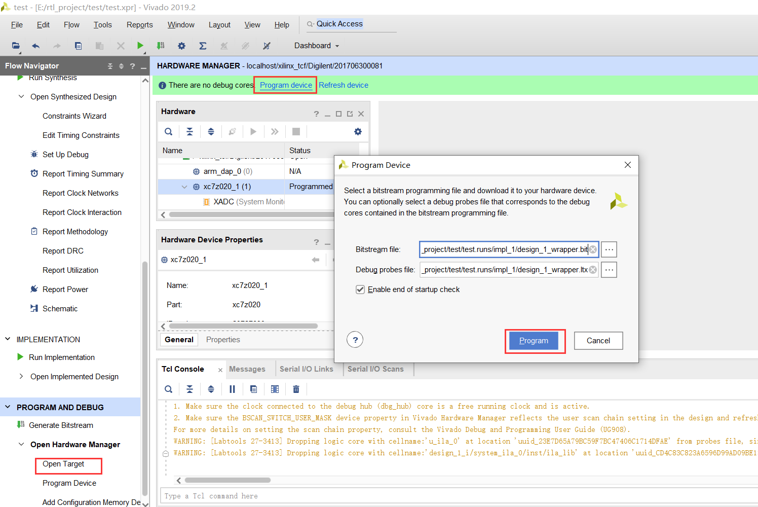This screenshot has height=507, width=758.
Task: Click Hardware panel help question mark
Action: [316, 114]
